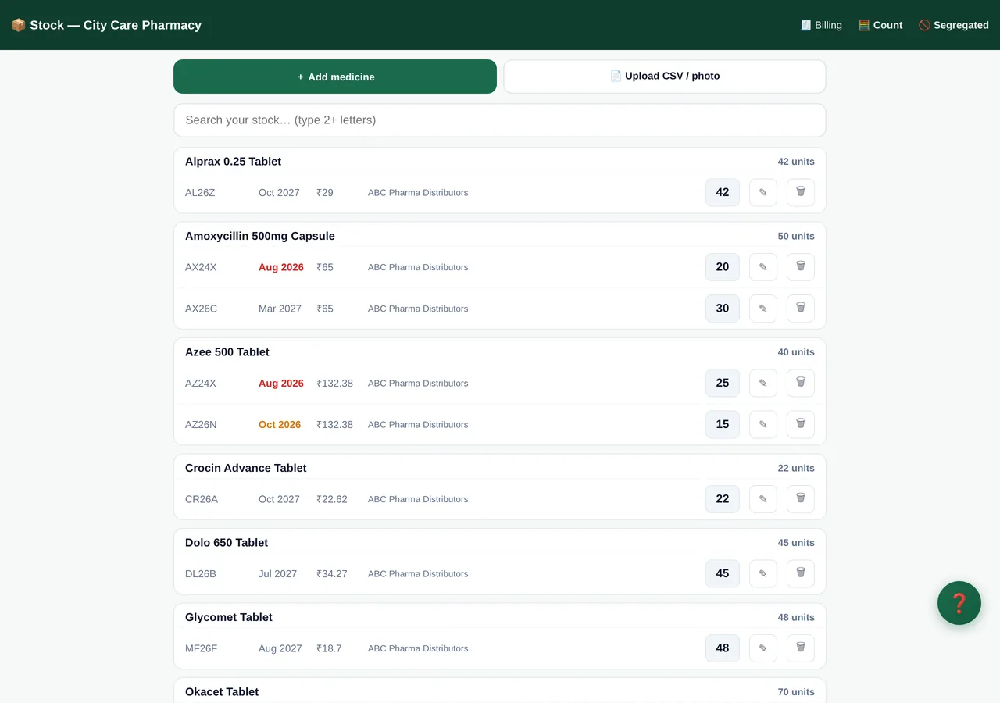1000x703 pixels.
Task: Delete Glycomet batch MF26F
Action: pyautogui.click(x=801, y=648)
